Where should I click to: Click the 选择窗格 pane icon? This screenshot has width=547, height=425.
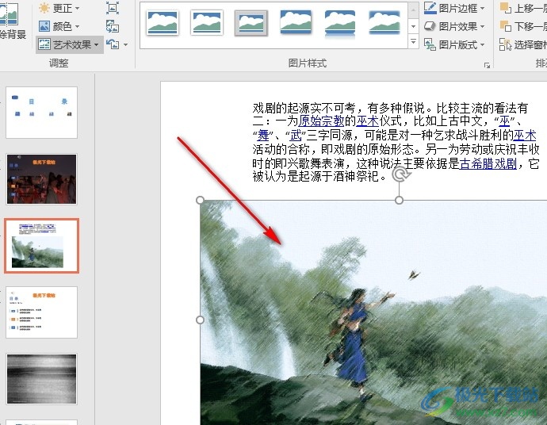[x=506, y=44]
